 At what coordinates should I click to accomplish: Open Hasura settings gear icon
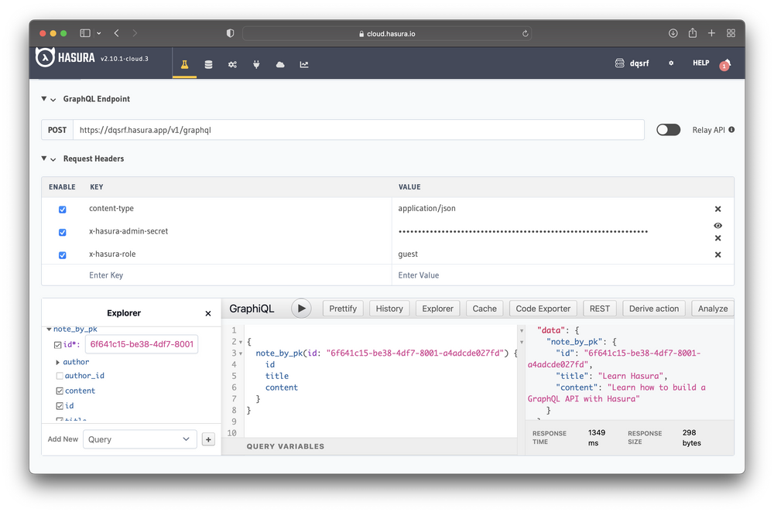point(670,63)
